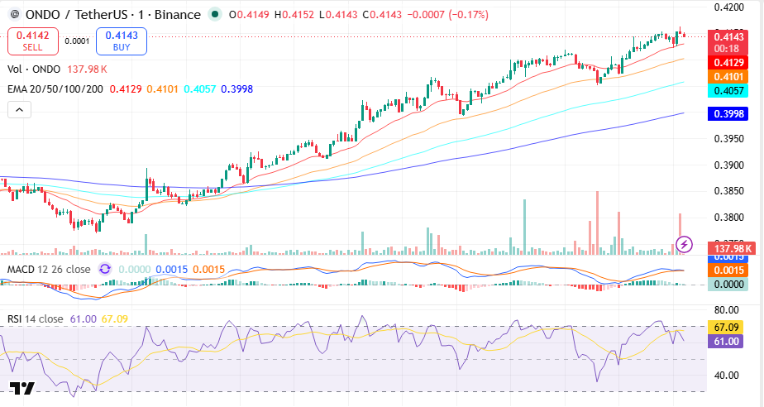Click the blue EMA 200 tag 0.3998
764x407 pixels.
coord(728,114)
